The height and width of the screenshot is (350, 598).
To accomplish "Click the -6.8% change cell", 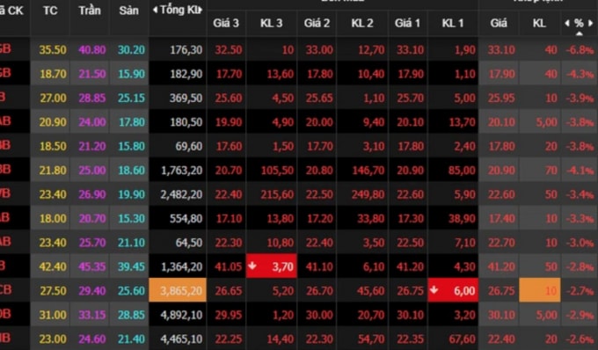I will (580, 50).
